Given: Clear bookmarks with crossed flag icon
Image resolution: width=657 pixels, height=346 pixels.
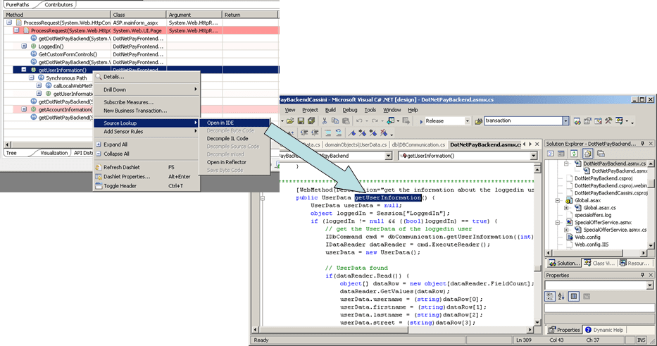Looking at the screenshot, I should [x=384, y=133].
